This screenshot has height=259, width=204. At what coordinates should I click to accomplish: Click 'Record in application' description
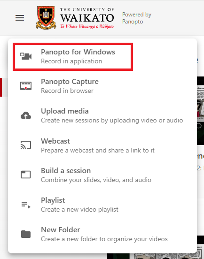[71, 61]
